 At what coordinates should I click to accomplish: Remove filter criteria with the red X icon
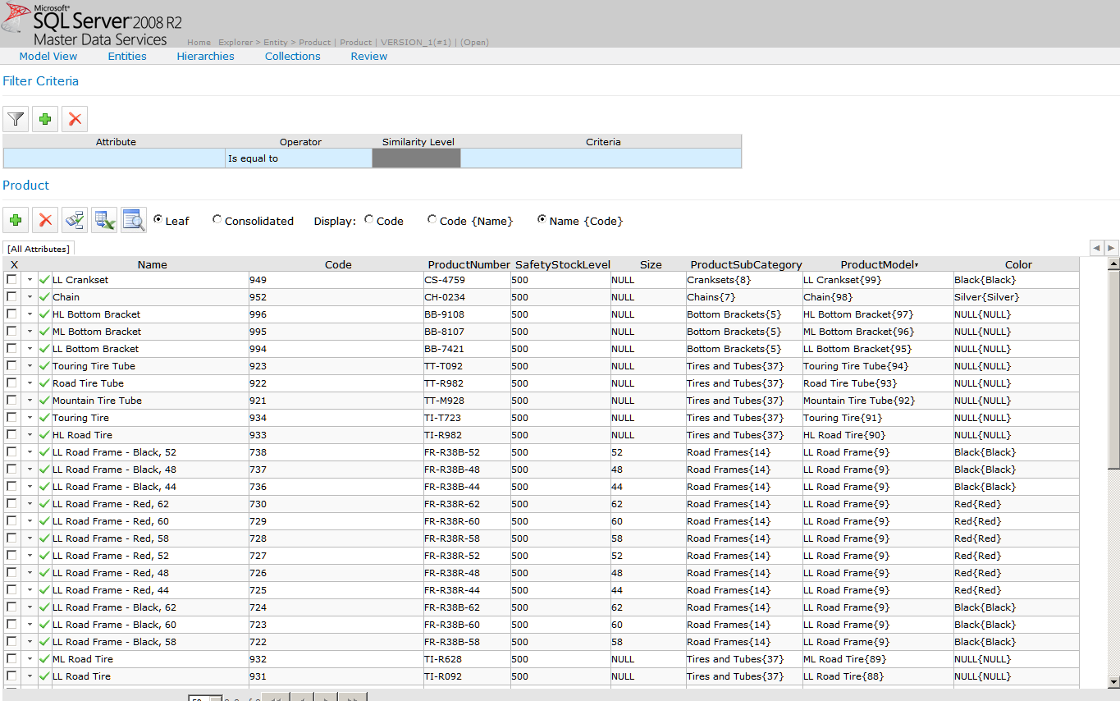pyautogui.click(x=75, y=119)
